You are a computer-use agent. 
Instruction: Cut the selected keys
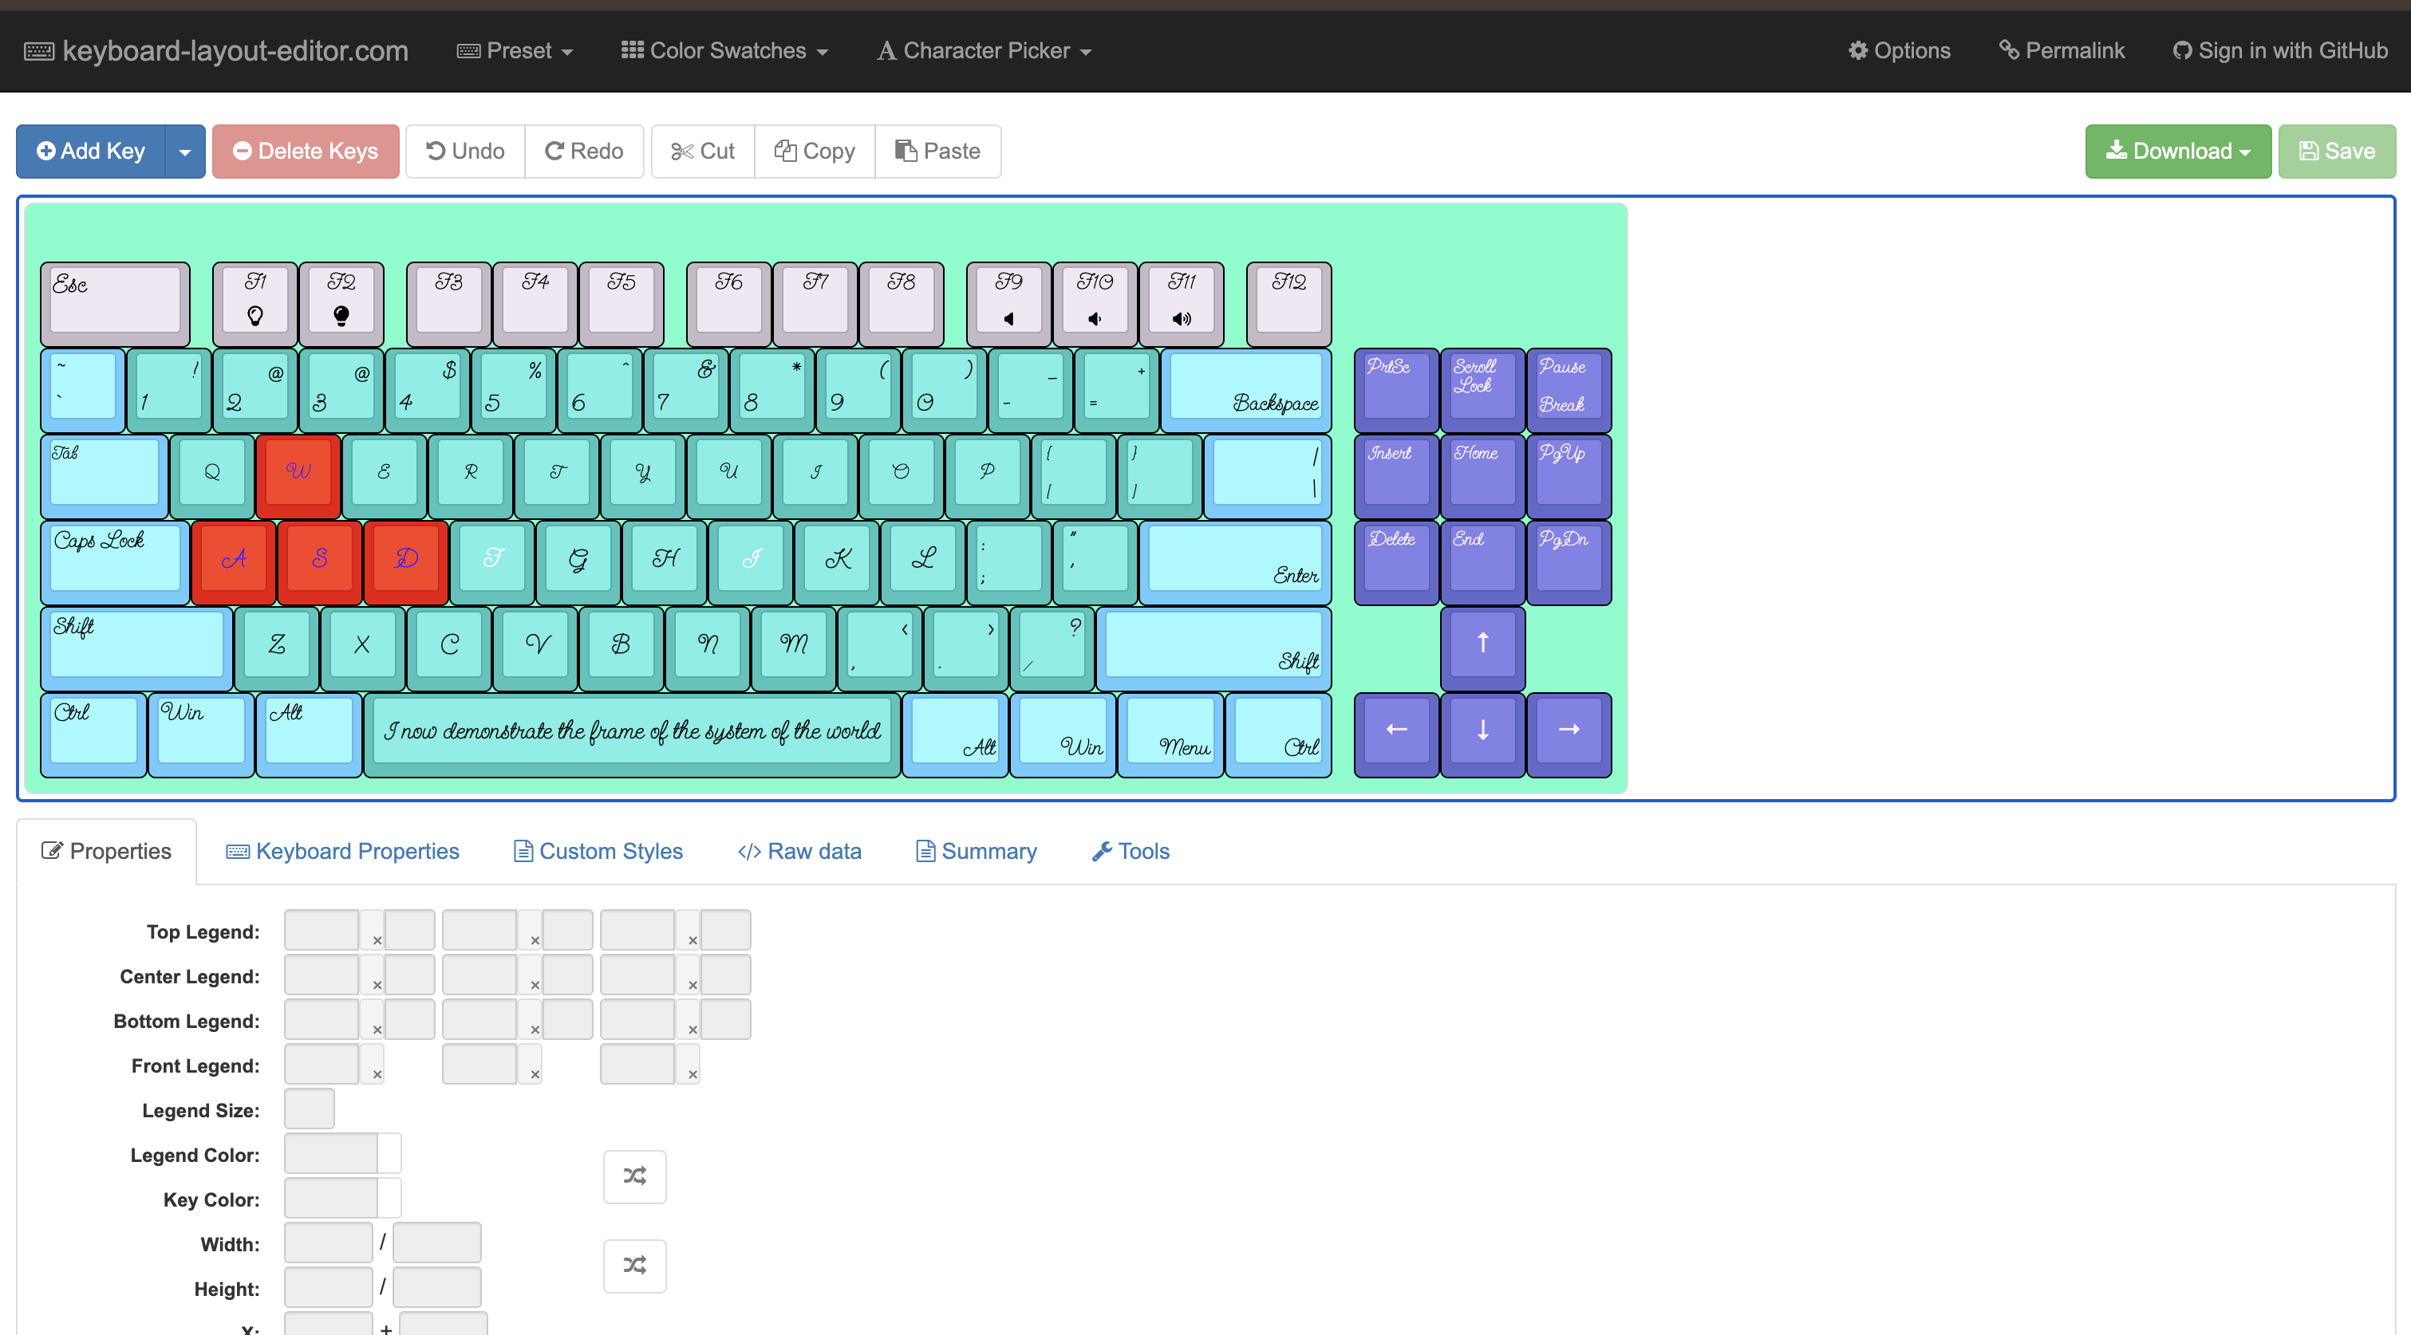pos(703,151)
